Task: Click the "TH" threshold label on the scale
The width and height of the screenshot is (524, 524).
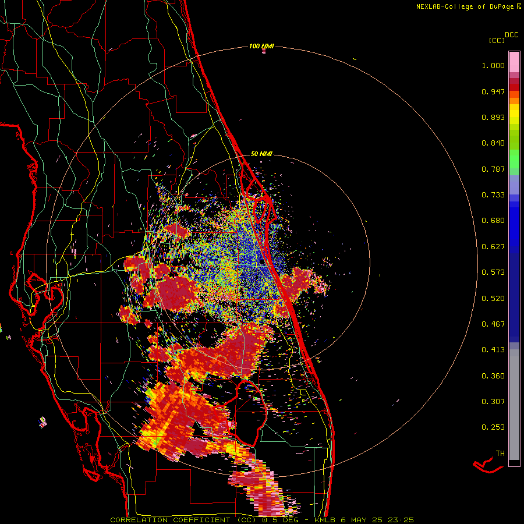Action: [500, 454]
